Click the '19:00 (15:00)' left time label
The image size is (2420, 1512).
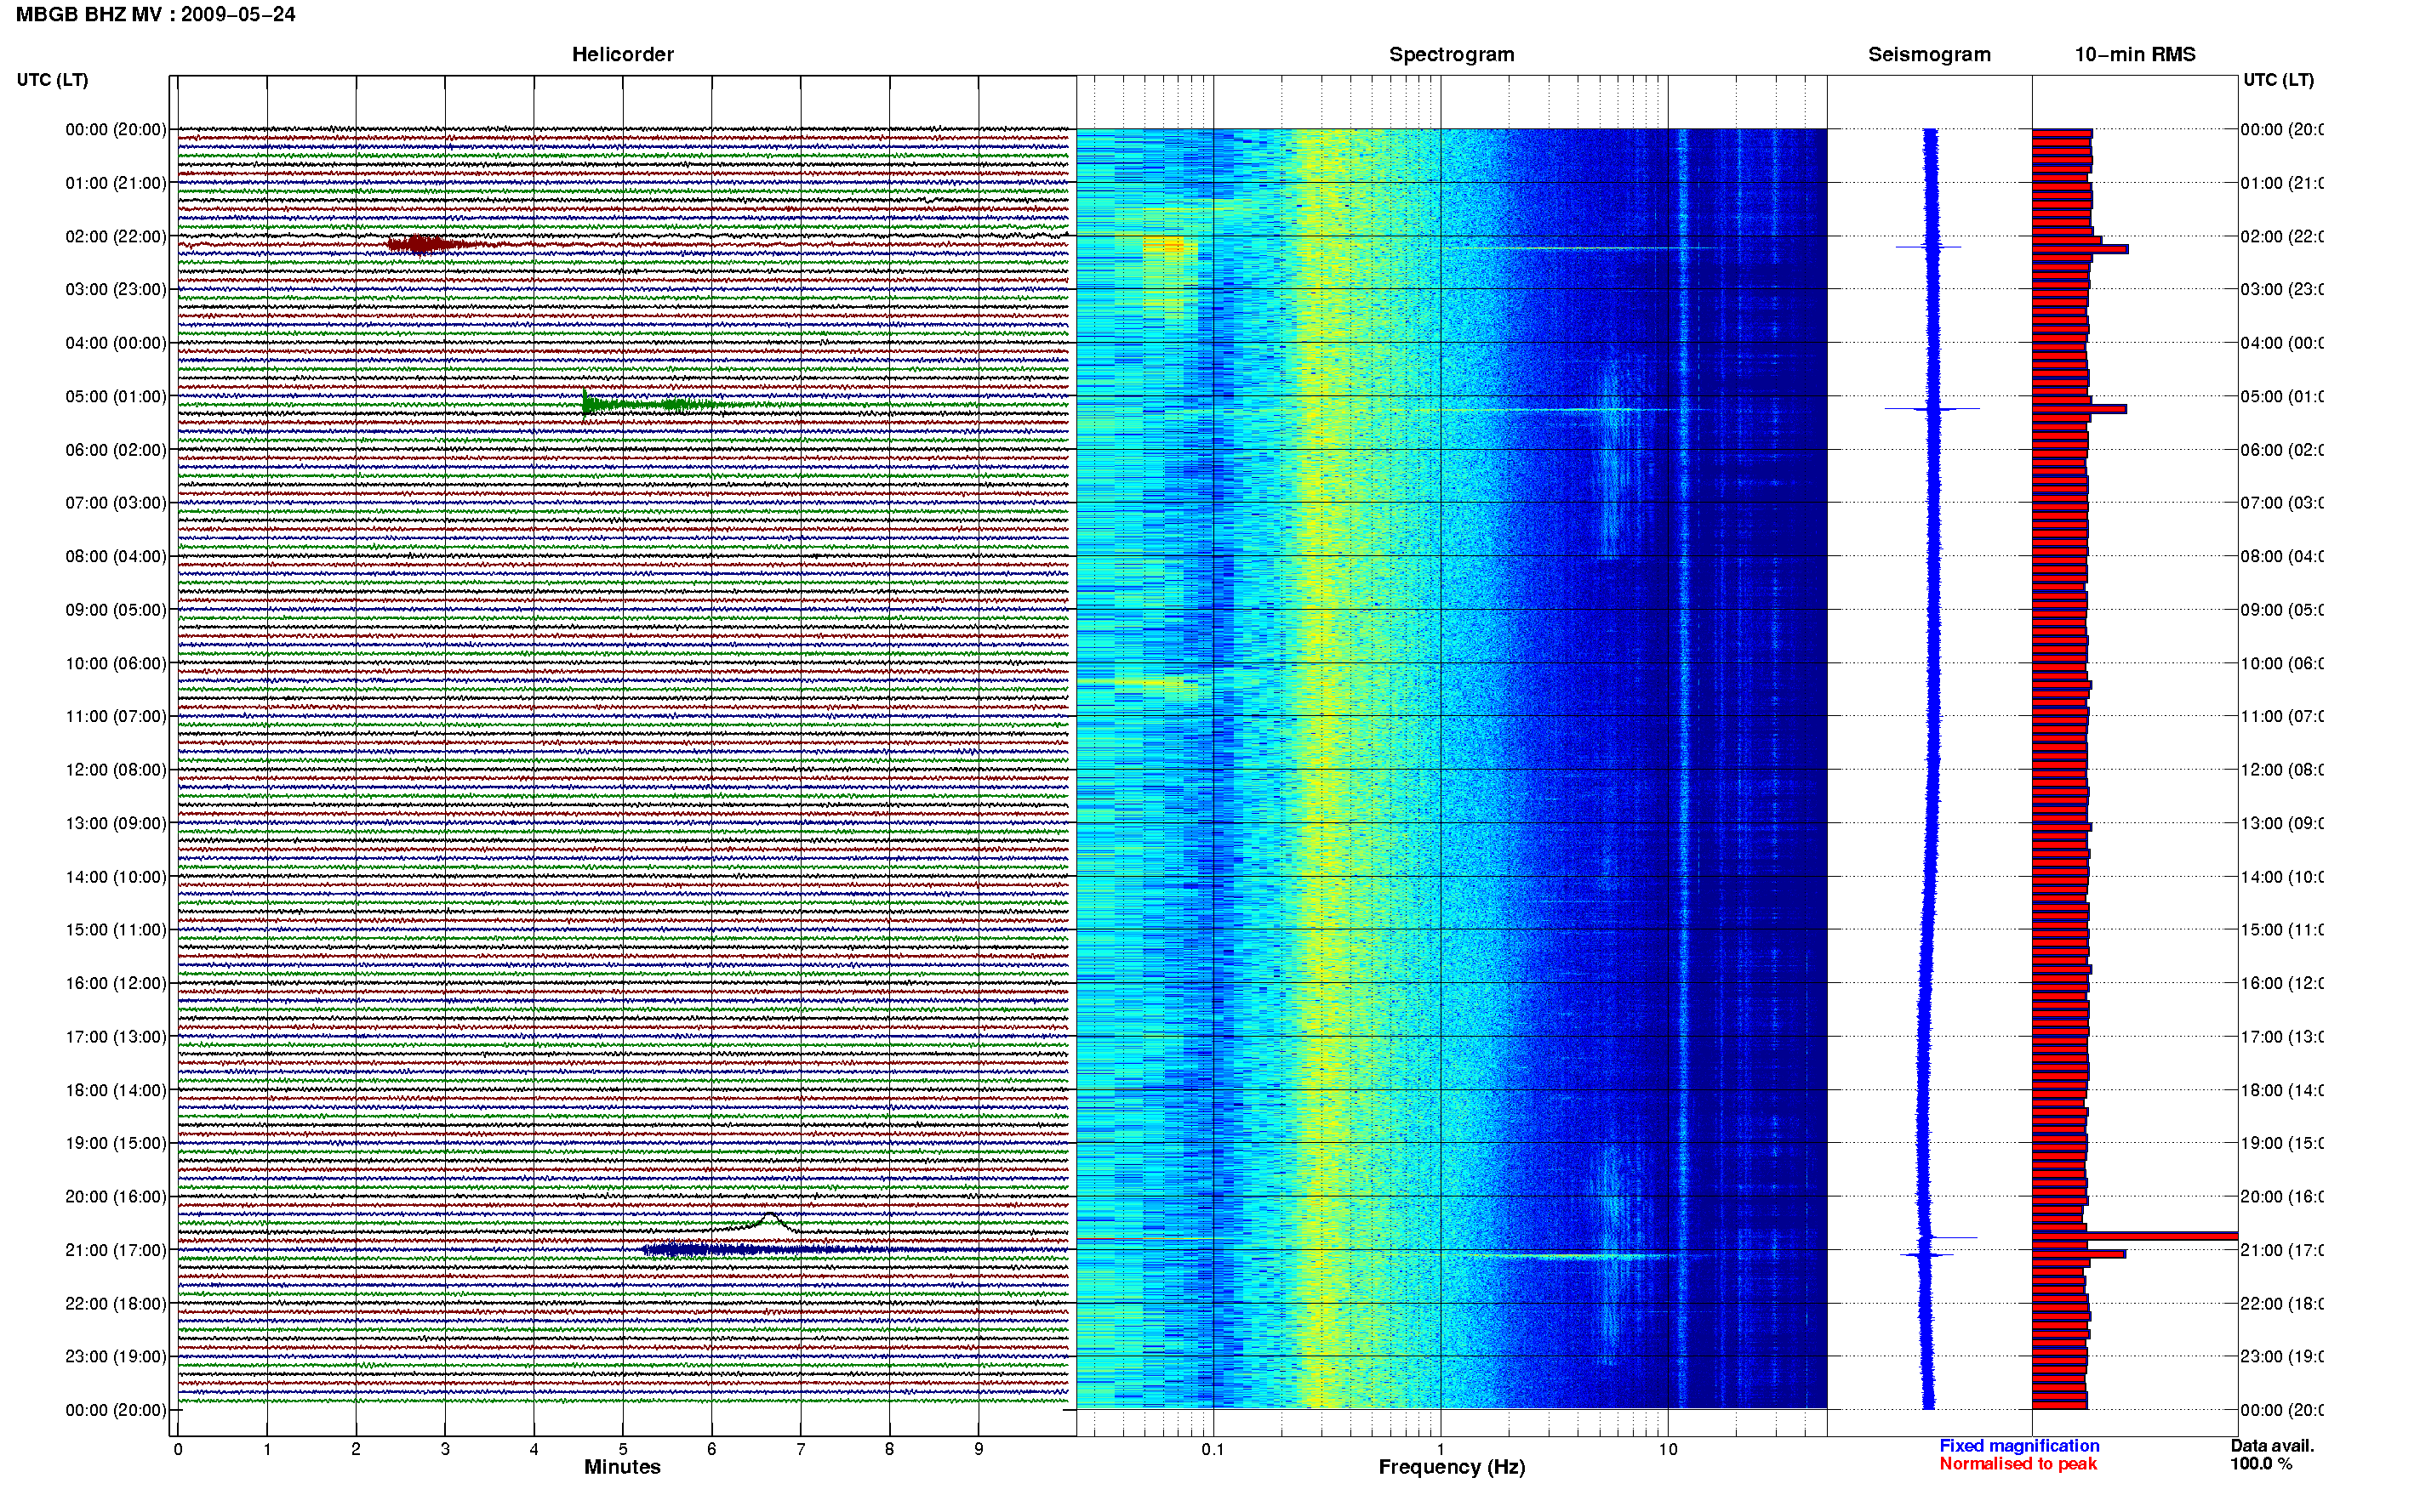[116, 1142]
